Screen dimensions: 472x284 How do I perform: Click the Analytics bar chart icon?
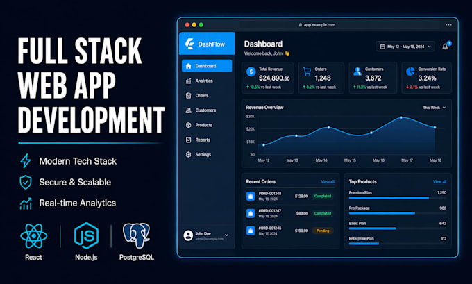pos(188,81)
